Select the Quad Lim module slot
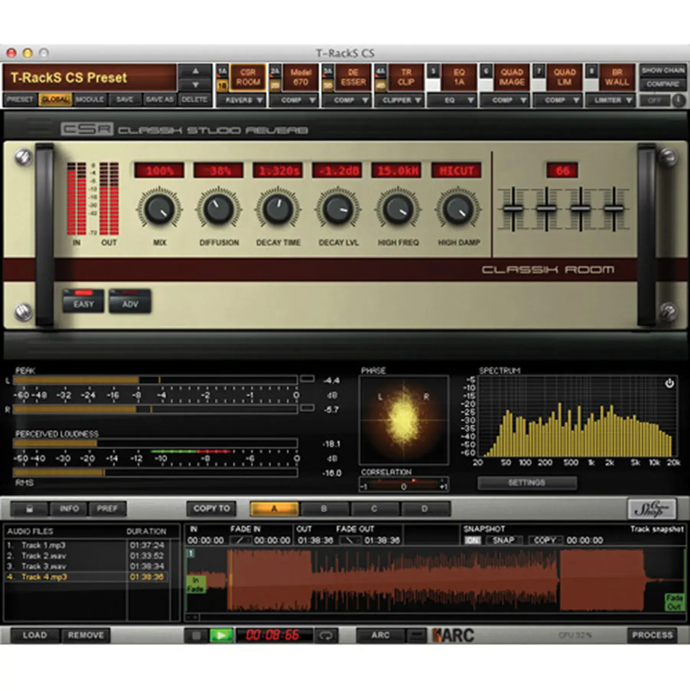The width and height of the screenshot is (690, 690). [x=564, y=77]
